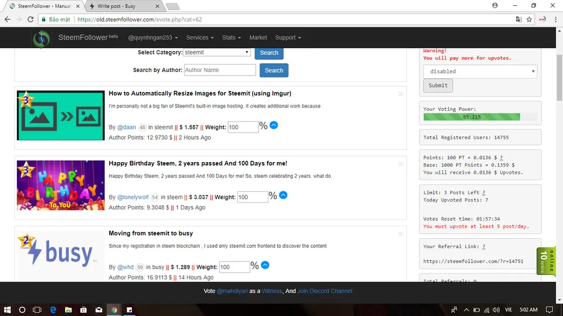Screen dimensions: 563x316
Task: Open the Select Category dropdown showing steemit
Action: (x=216, y=52)
